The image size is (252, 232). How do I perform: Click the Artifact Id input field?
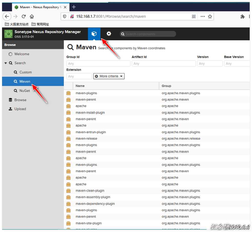(x=164, y=64)
